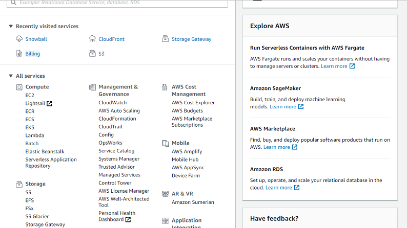This screenshot has width=407, height=228.
Task: Open Amazon Sumerian
Action: [x=193, y=202]
